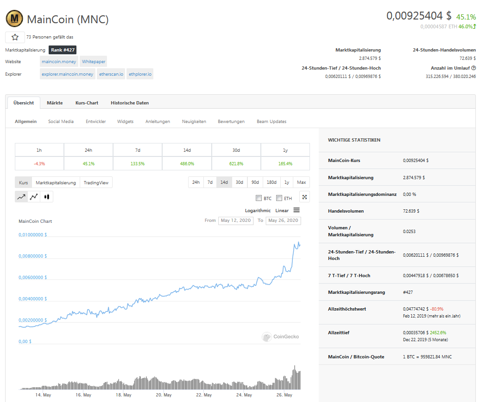Set chart range to 90d
The height and width of the screenshot is (402, 480).
[x=255, y=182]
